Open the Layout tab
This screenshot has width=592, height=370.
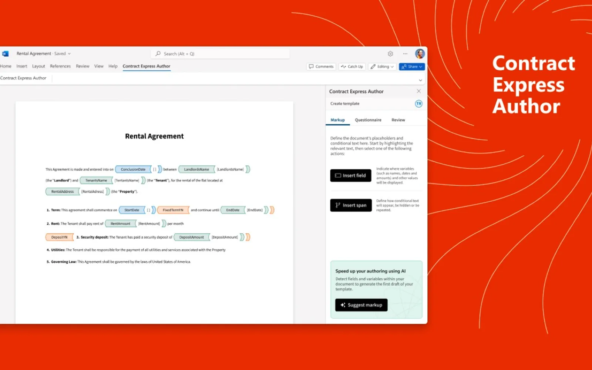tap(38, 66)
